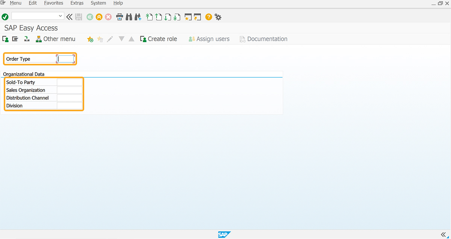
Task: Open the System menu
Action: coord(98,3)
